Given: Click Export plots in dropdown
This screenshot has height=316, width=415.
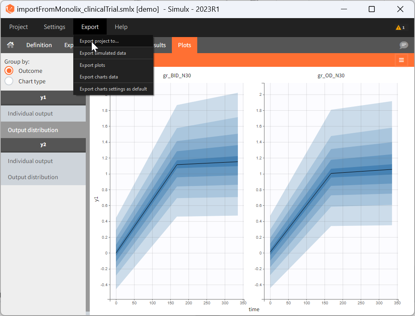Looking at the screenshot, I should (x=92, y=65).
